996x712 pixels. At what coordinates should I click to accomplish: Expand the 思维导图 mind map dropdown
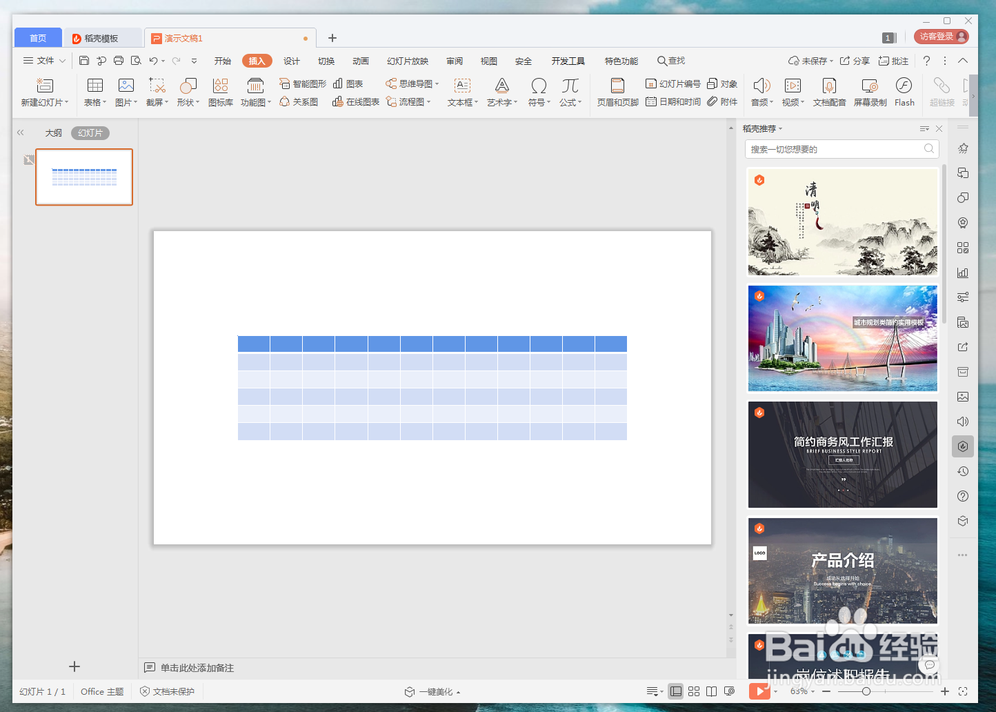click(437, 84)
